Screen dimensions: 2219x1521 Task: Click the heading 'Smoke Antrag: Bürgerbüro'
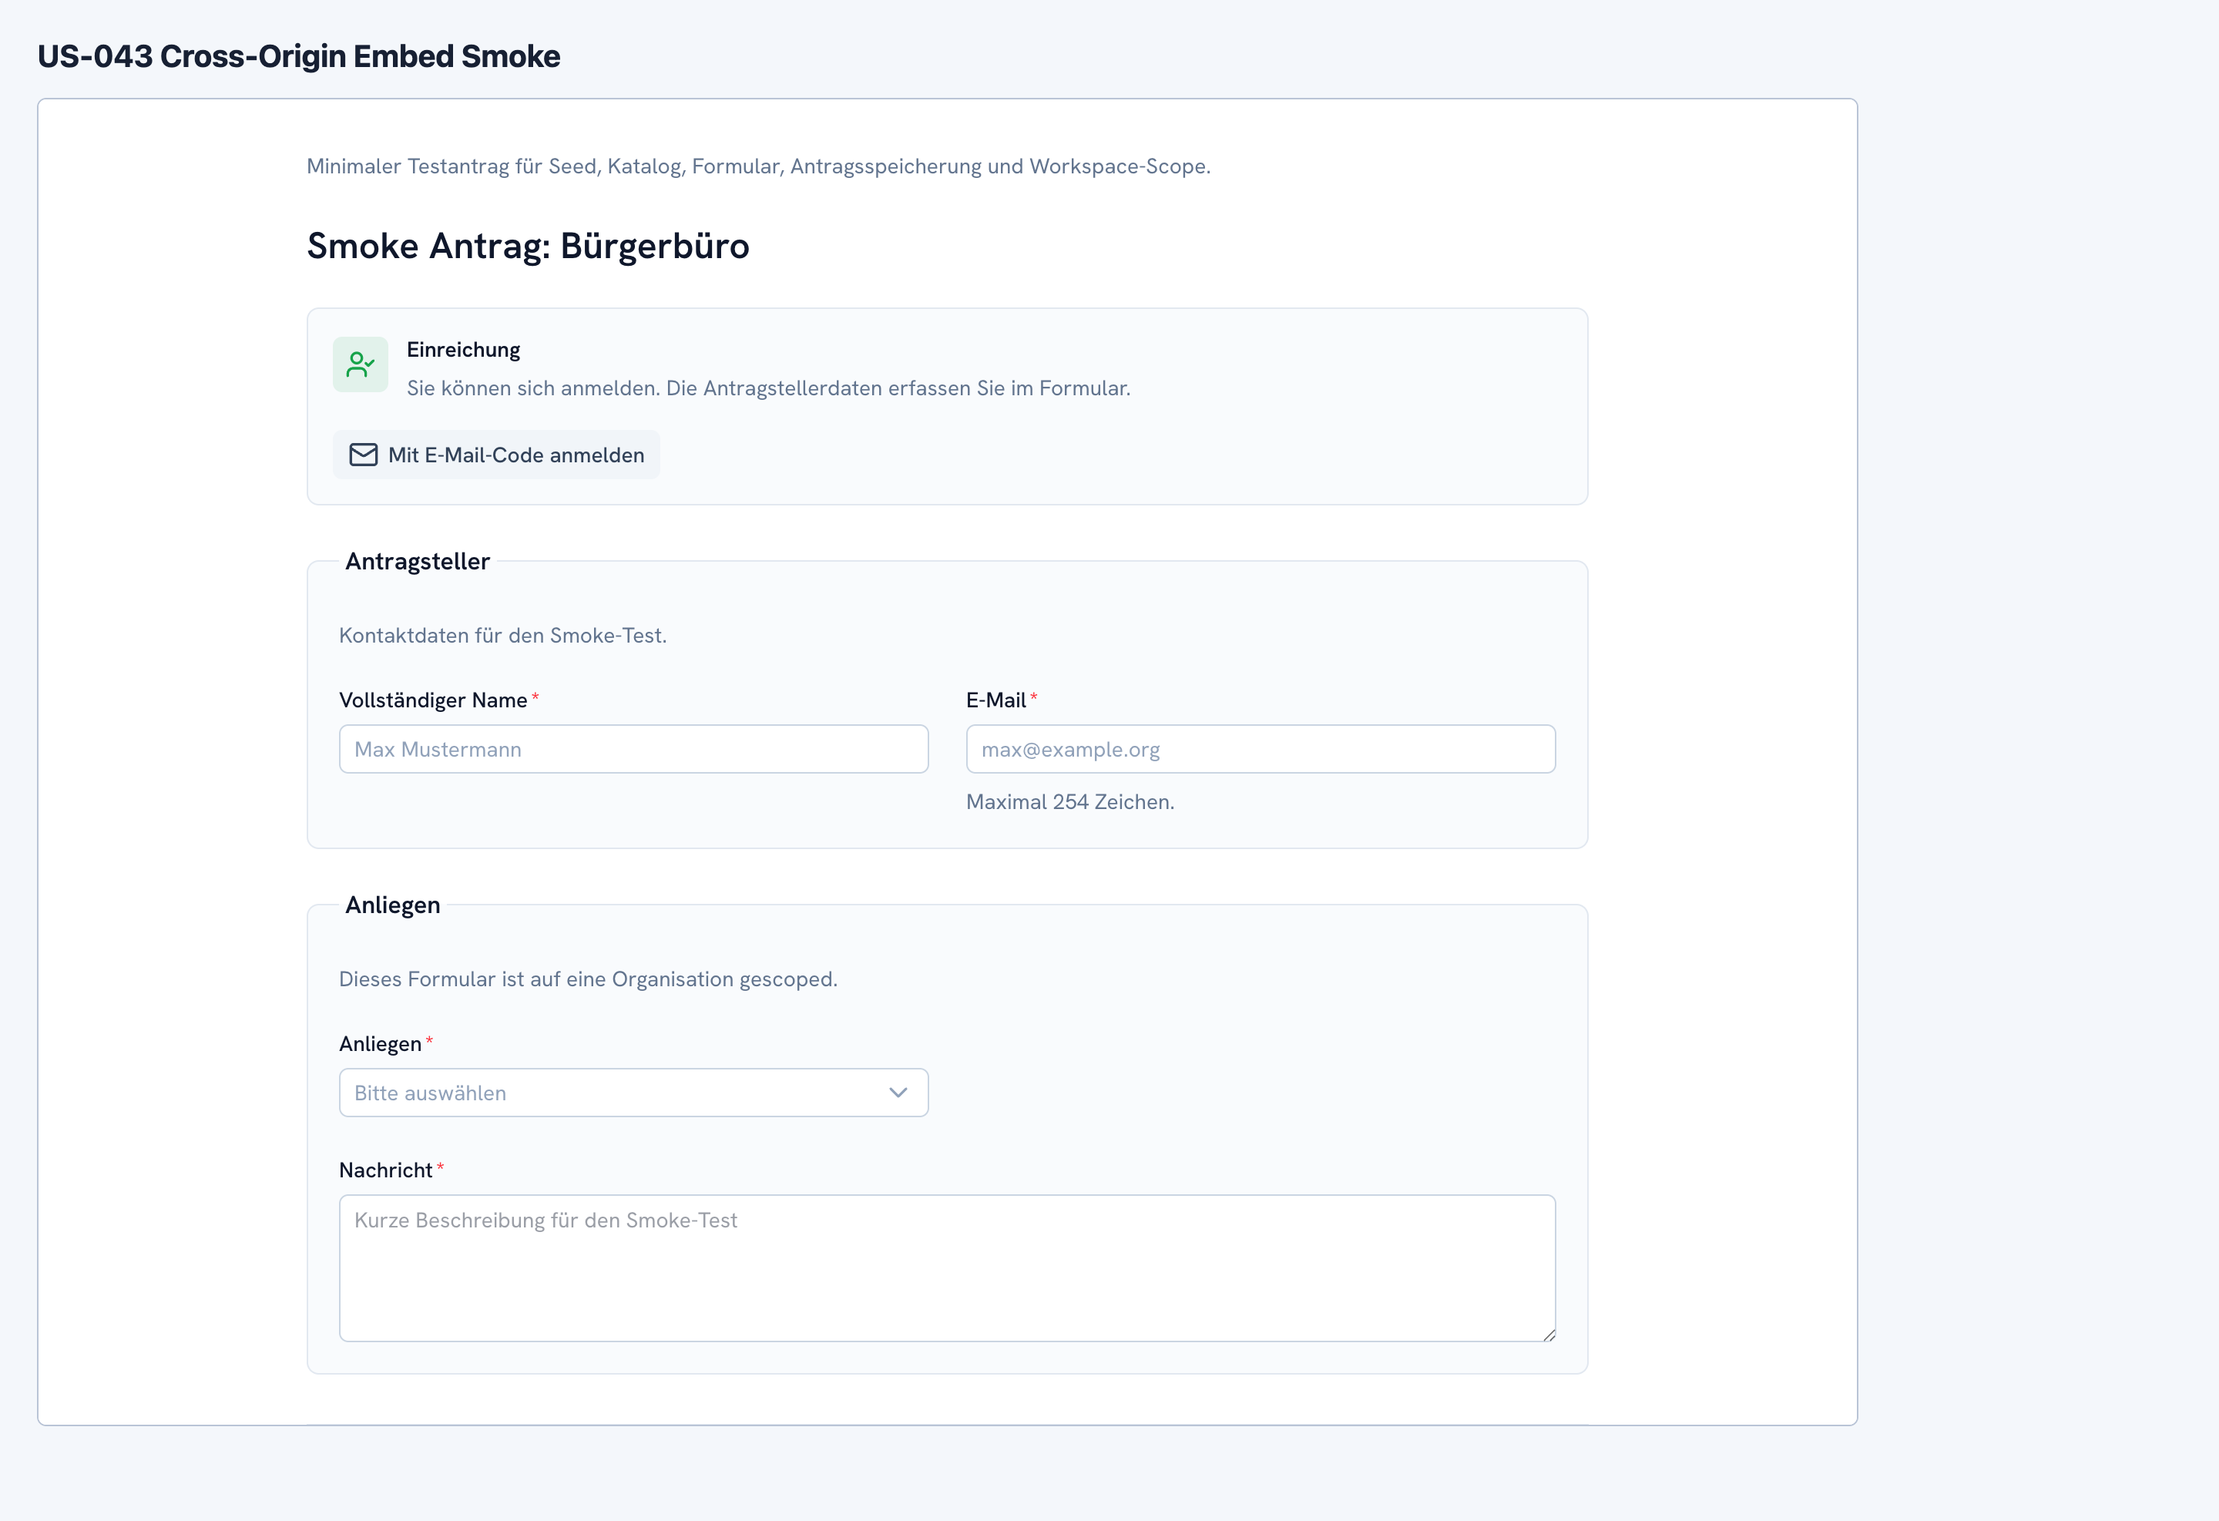tap(528, 245)
